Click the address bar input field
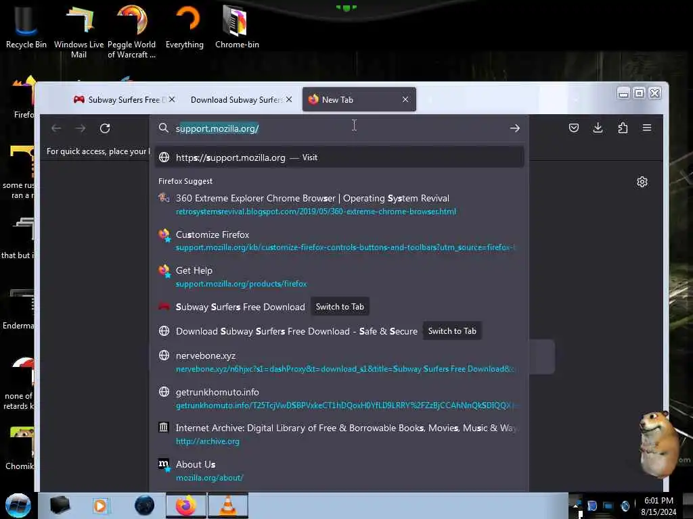This screenshot has height=519, width=693. [x=338, y=128]
